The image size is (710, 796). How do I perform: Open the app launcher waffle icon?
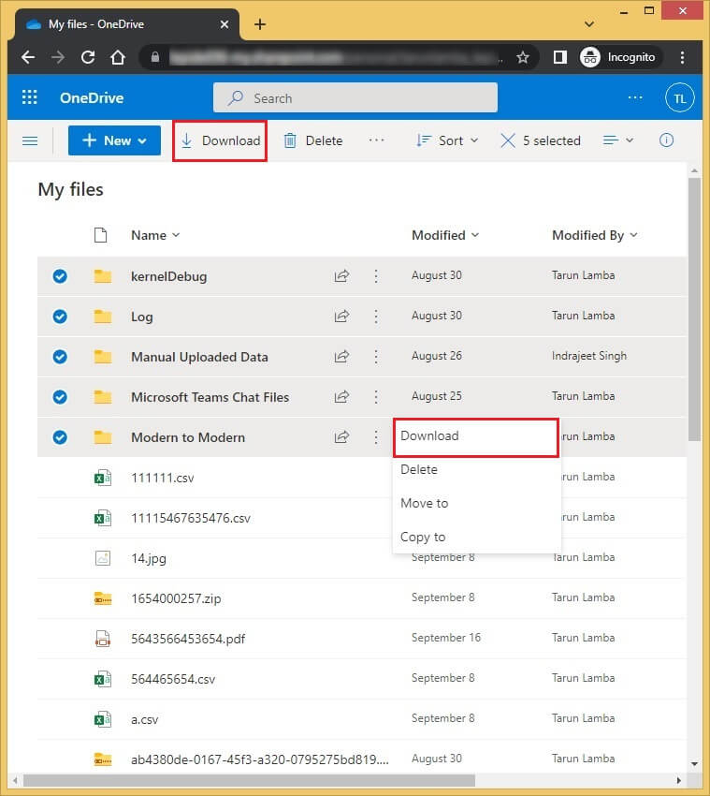pos(29,97)
